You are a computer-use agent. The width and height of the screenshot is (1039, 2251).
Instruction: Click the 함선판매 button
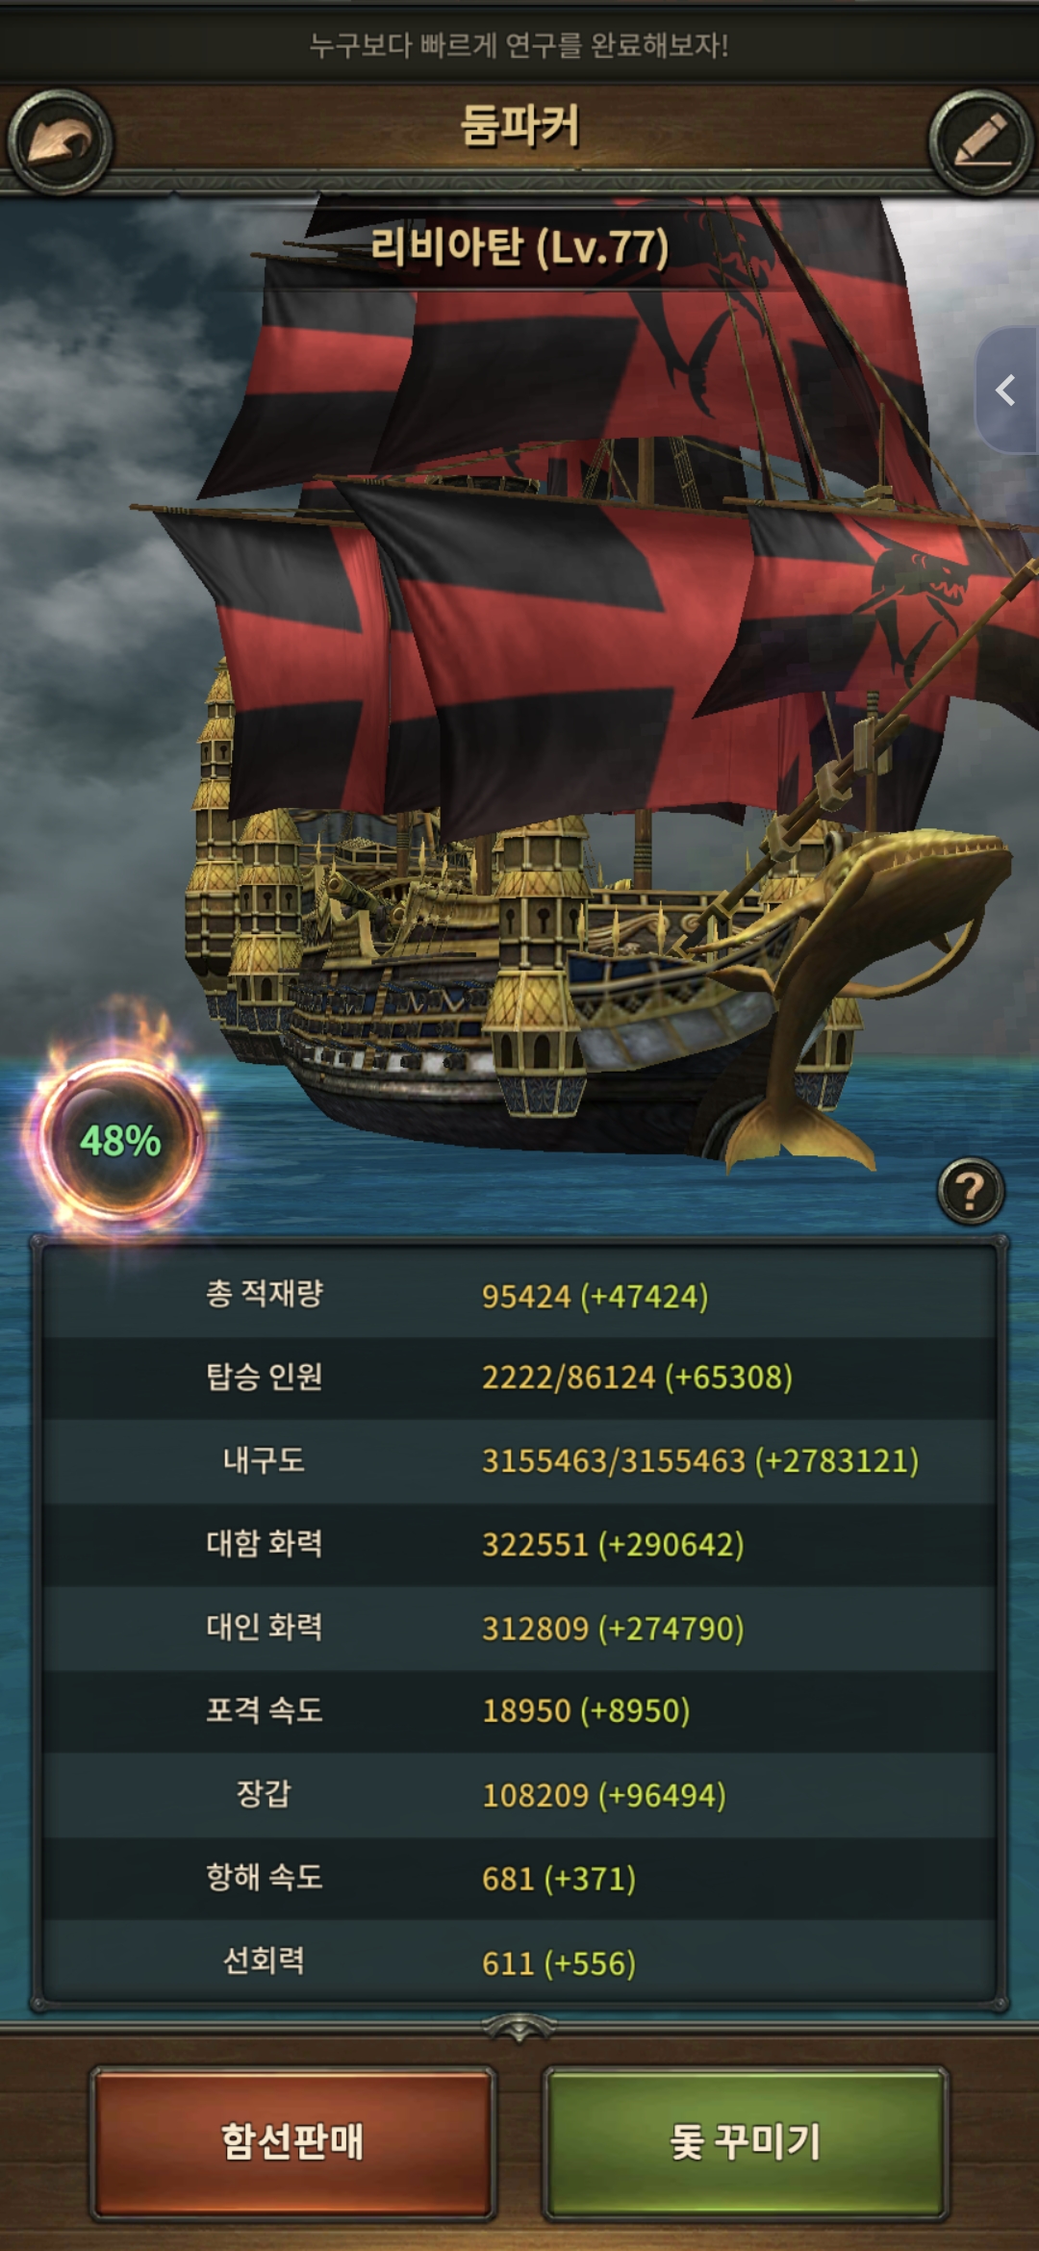tap(293, 2142)
